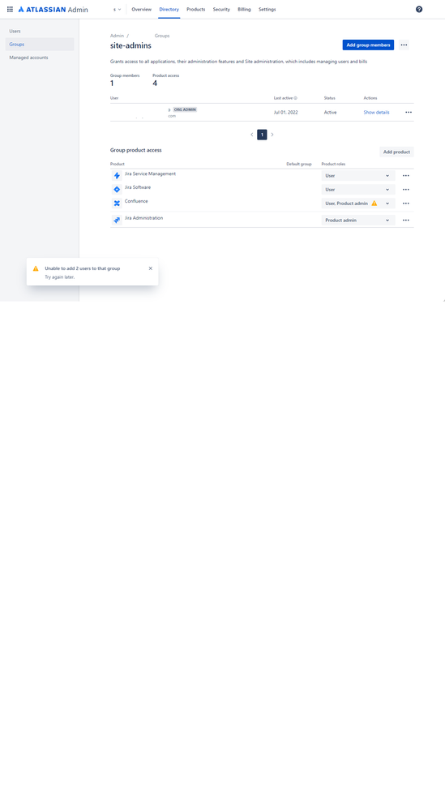This screenshot has width=445, height=810.
Task: Click the warning icon in the notification
Action: [36, 268]
